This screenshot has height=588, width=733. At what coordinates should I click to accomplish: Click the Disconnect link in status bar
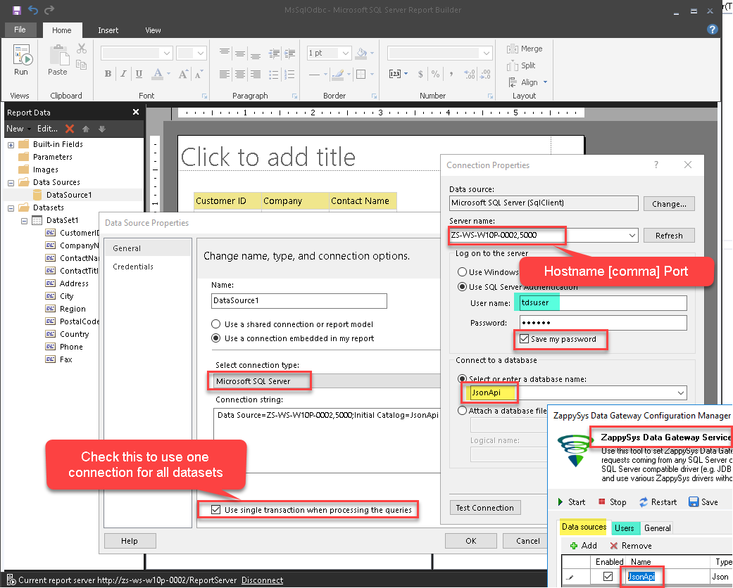coord(262,580)
